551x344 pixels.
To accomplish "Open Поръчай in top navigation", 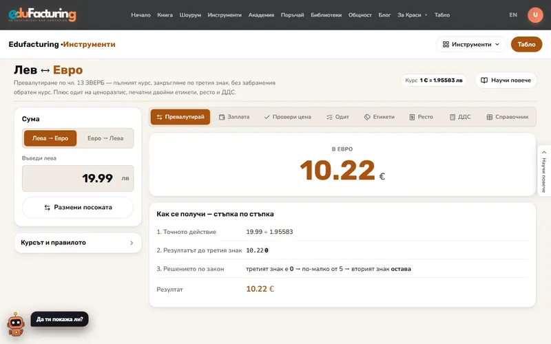I will click(292, 14).
